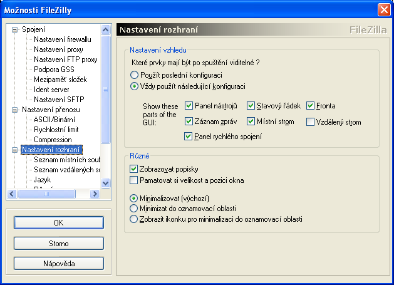394x285 pixels.
Task: Select Nastavení proxy in the tree
Action: coord(58,49)
